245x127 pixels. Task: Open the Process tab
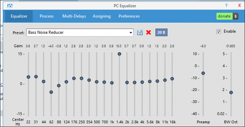pyautogui.click(x=46, y=16)
